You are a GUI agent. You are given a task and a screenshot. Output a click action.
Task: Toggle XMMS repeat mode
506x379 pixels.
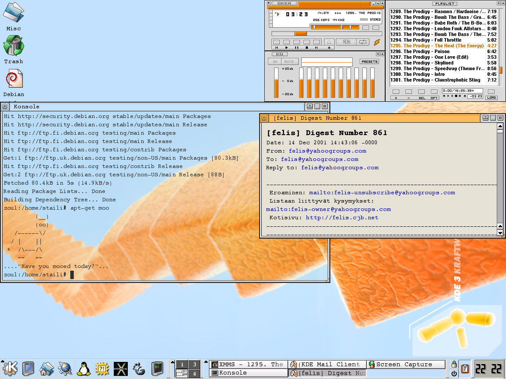pyautogui.click(x=363, y=42)
